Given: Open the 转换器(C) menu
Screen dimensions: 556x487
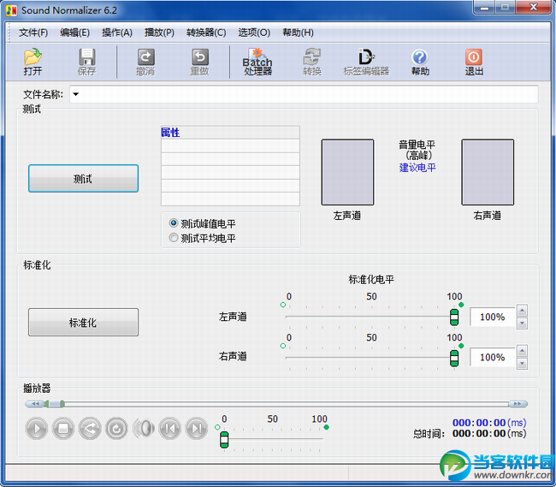Looking at the screenshot, I should pos(206,33).
